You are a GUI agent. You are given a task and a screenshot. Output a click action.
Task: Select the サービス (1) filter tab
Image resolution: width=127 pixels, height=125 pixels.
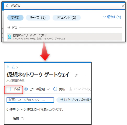pyautogui.click(x=38, y=18)
